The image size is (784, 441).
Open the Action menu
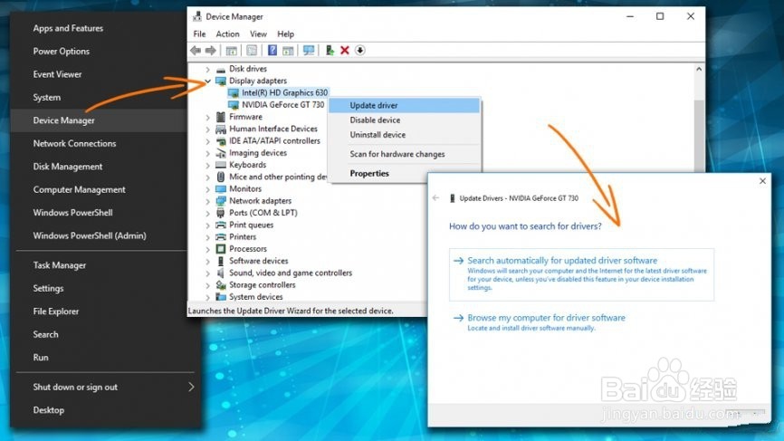[227, 34]
